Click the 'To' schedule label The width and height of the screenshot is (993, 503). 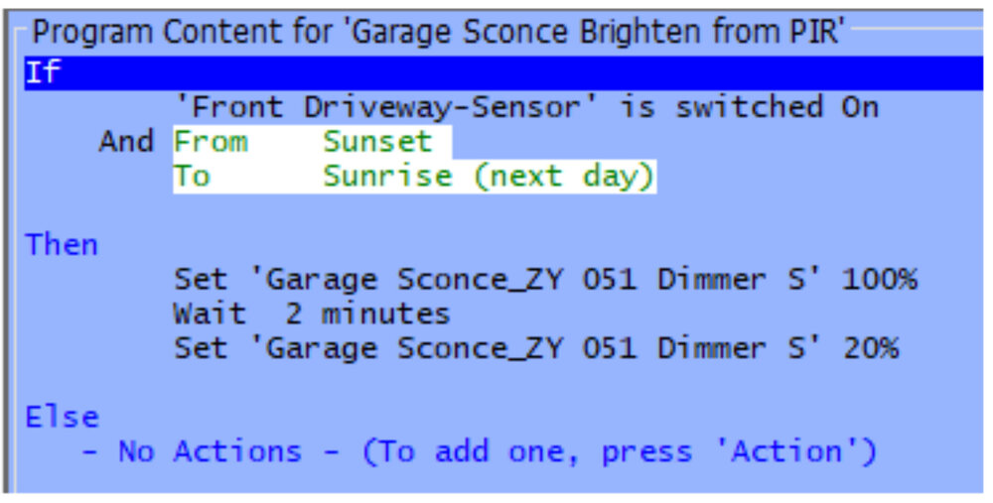[x=192, y=177]
